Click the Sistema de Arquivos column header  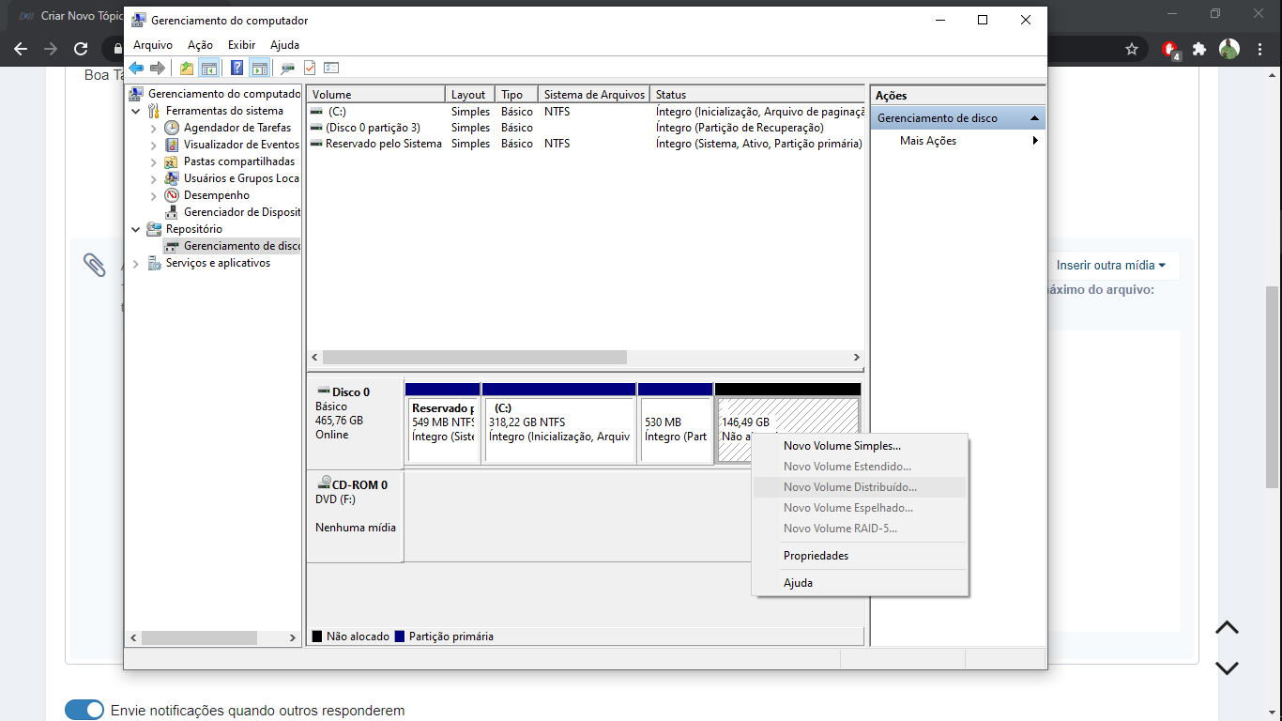[594, 95]
